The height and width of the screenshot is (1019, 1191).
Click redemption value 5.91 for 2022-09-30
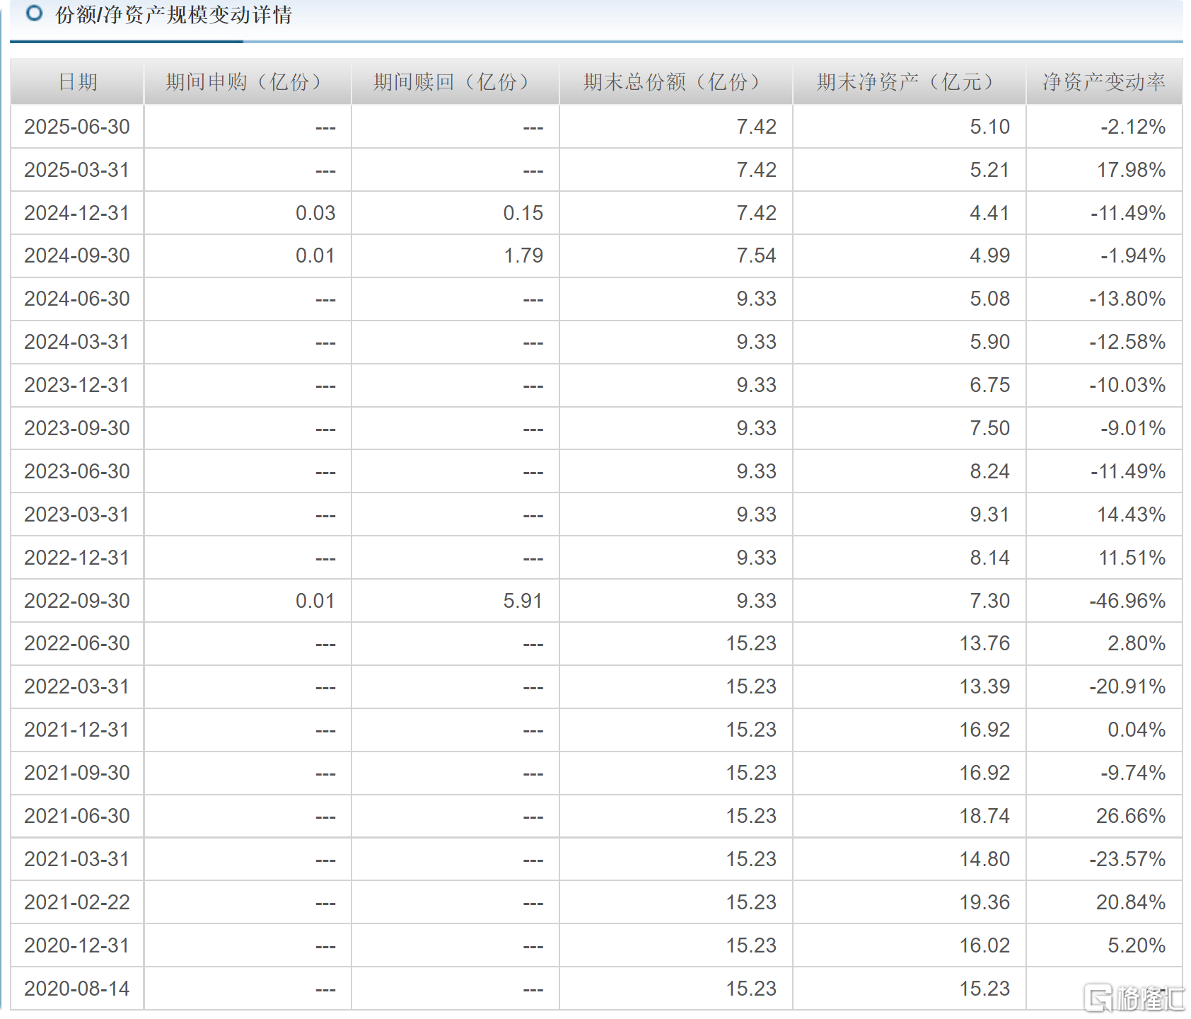523,601
